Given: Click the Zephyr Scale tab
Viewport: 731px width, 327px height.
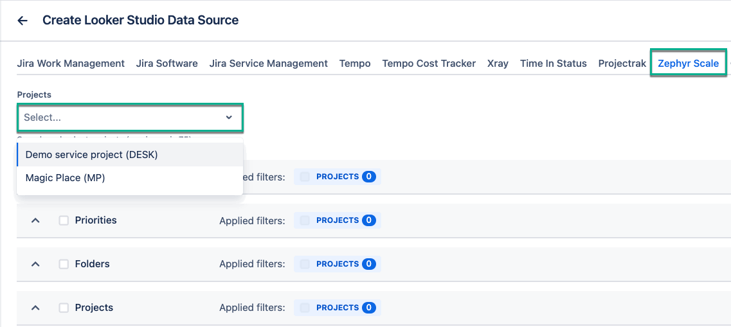Looking at the screenshot, I should [688, 64].
